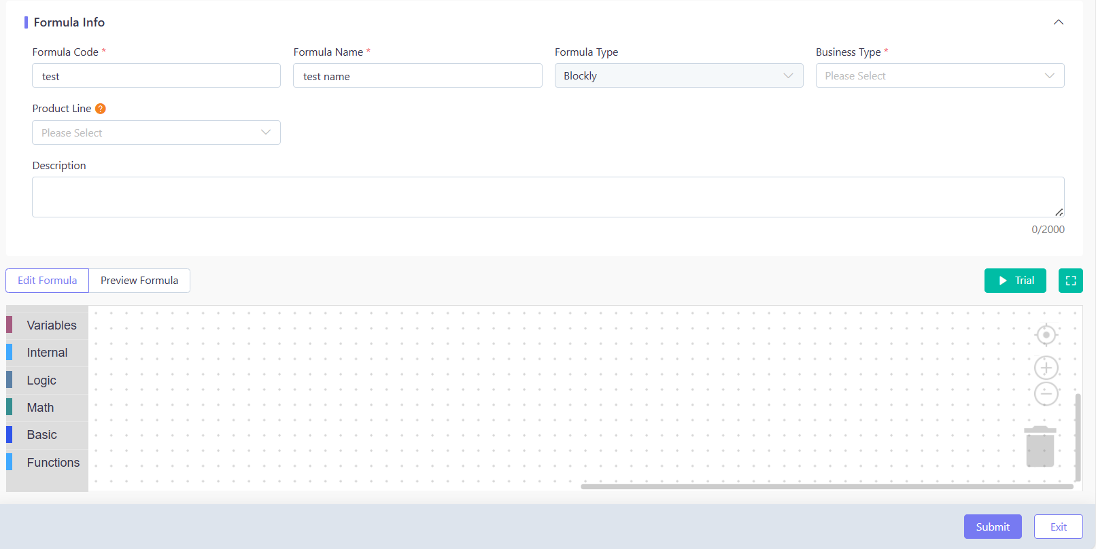The width and height of the screenshot is (1096, 549).
Task: Center the Blockly workspace view
Action: [1046, 335]
